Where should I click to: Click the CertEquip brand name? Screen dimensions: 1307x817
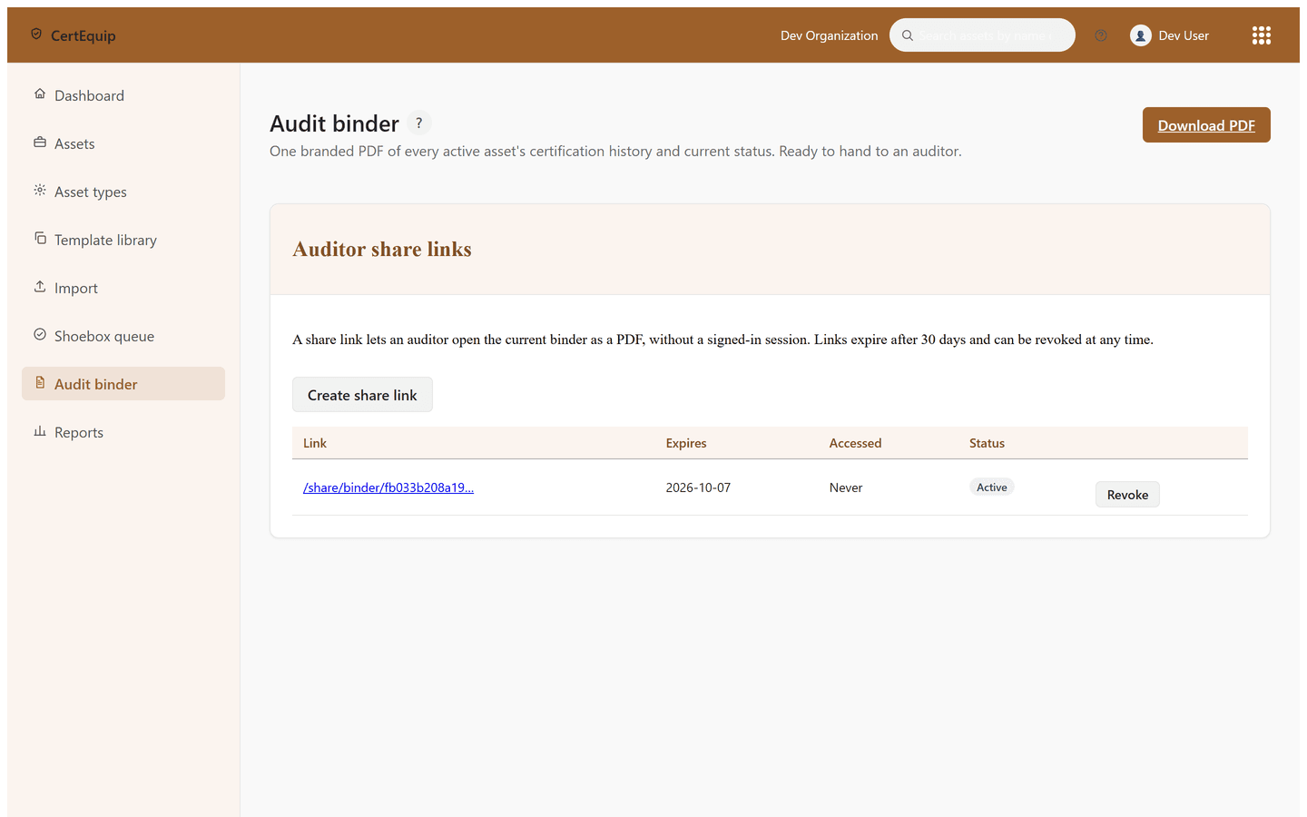(x=84, y=35)
